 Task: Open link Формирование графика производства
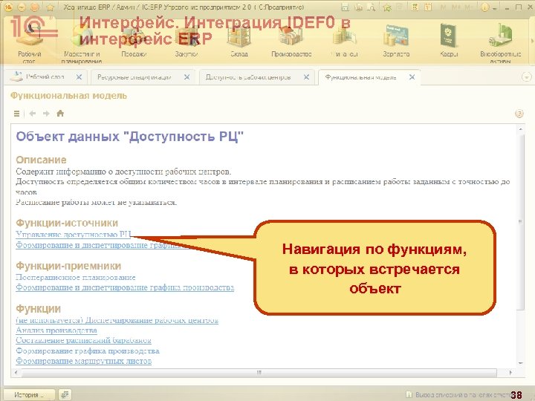coord(88,351)
